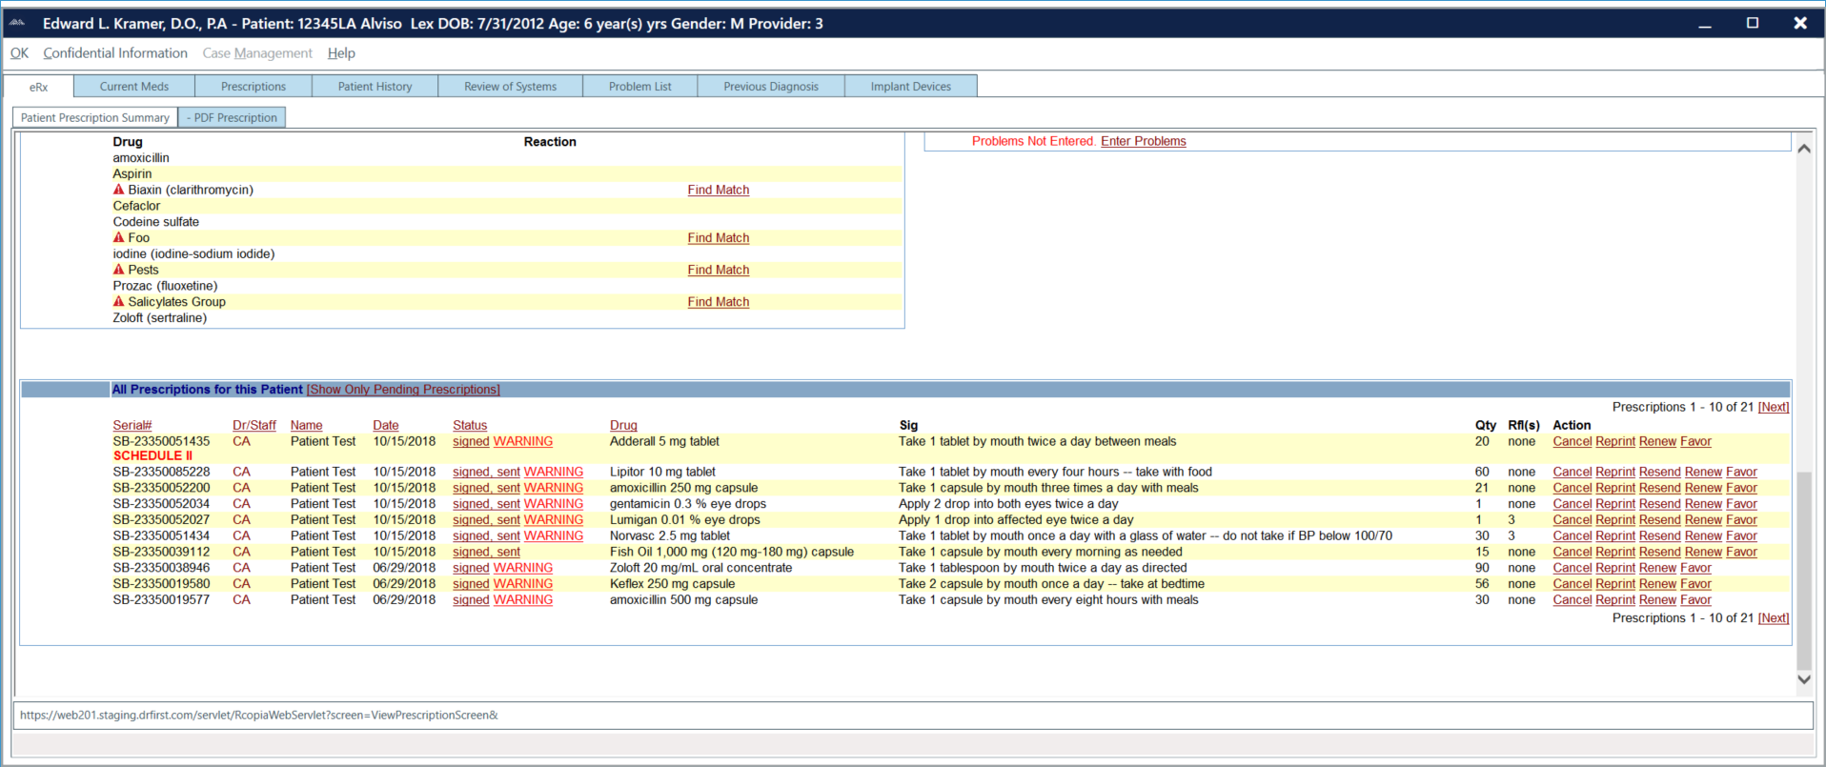Click Cancel for amoxicillin 500 mg capsule
1826x767 pixels.
click(x=1572, y=600)
